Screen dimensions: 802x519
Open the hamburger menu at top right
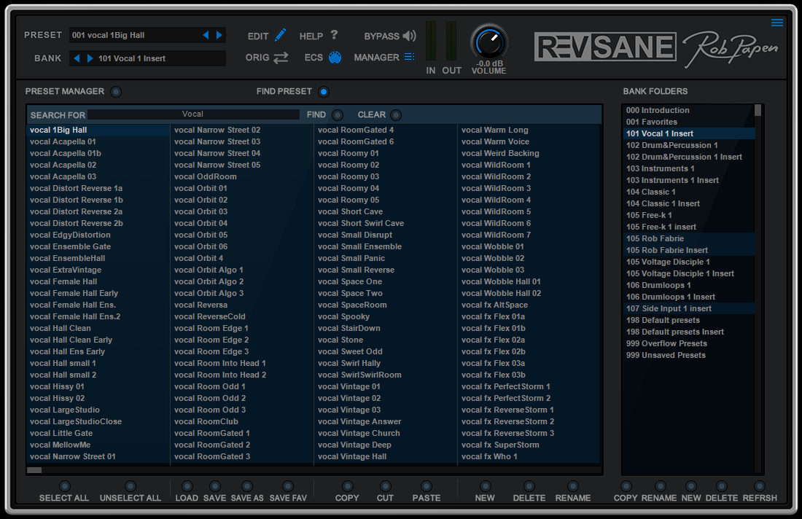(x=777, y=23)
